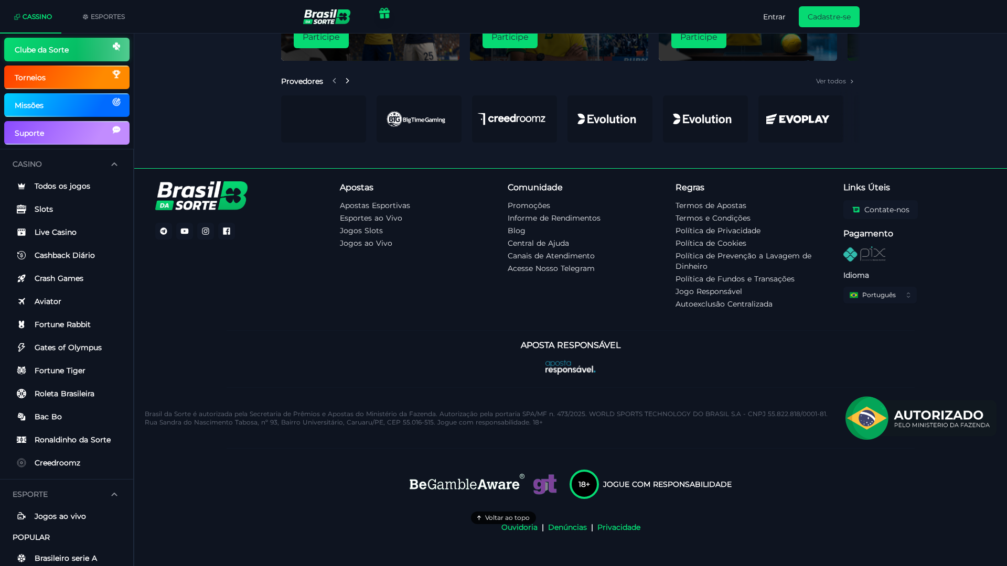Click the Creedroomz sidebar icon
Screen dimensions: 1007x566
pos(22,463)
